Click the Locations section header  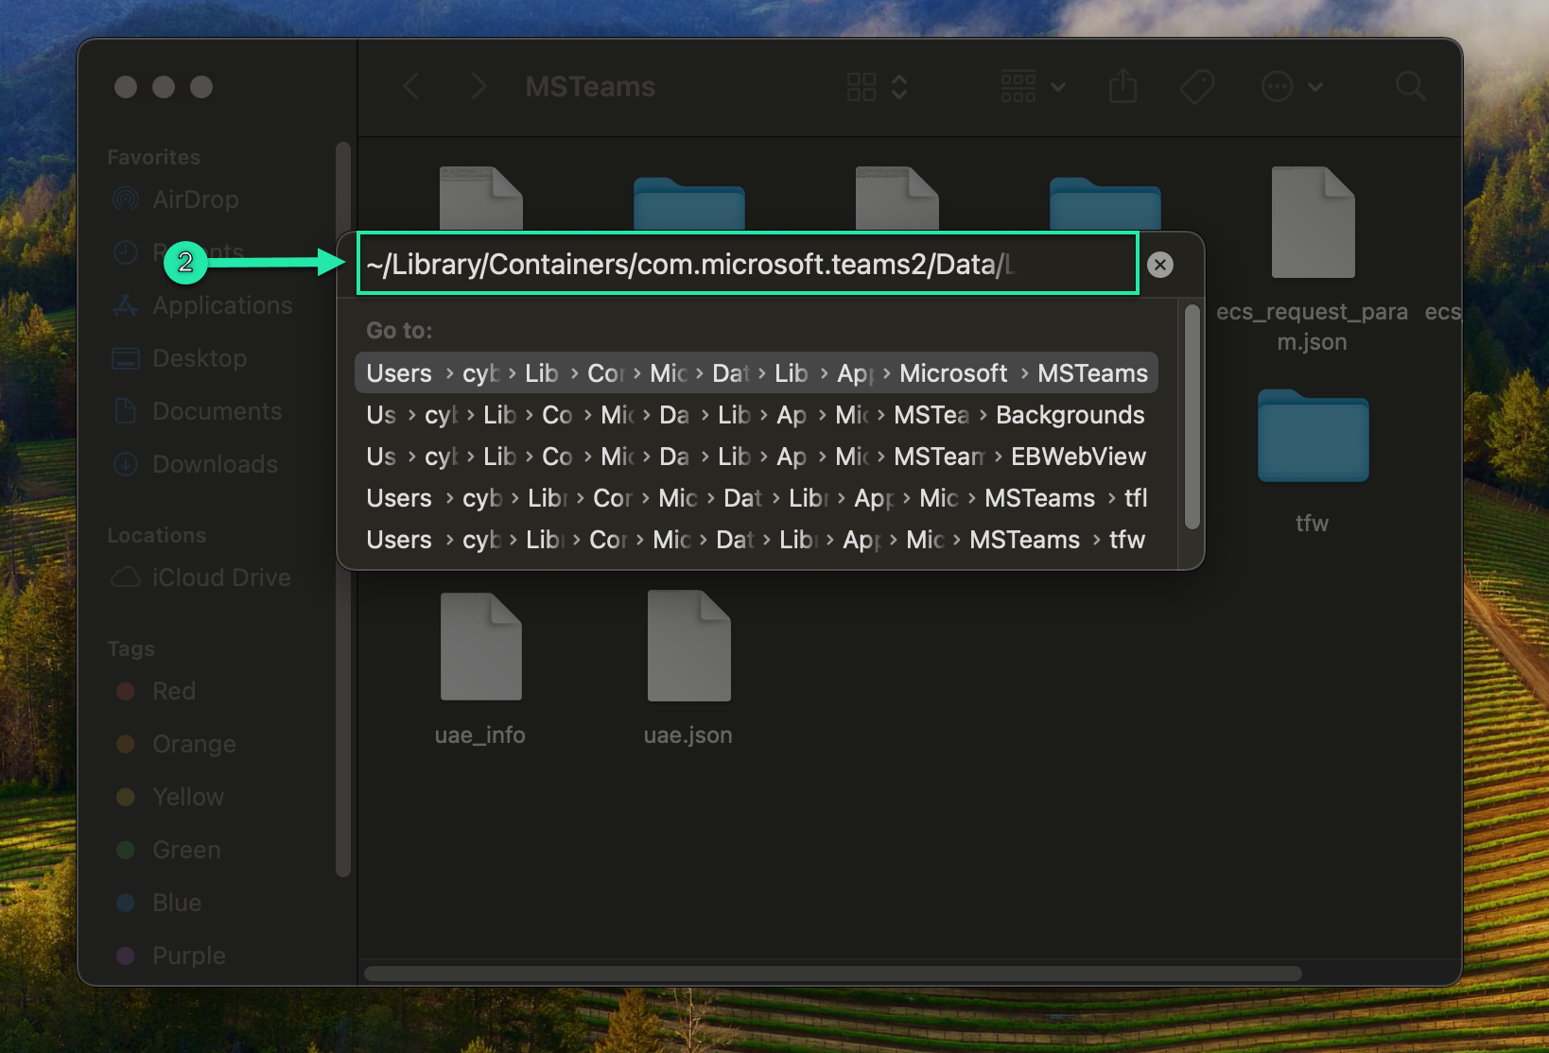(157, 535)
